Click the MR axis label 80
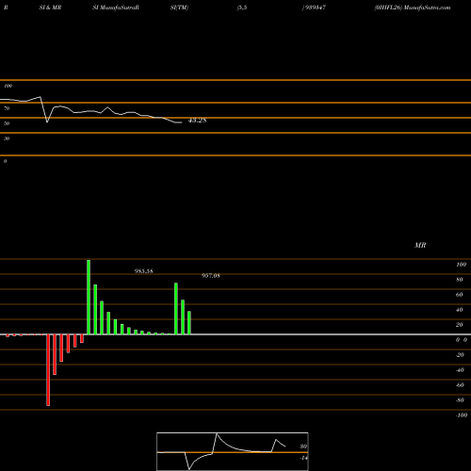The height and width of the screenshot is (471, 471). click(x=460, y=280)
